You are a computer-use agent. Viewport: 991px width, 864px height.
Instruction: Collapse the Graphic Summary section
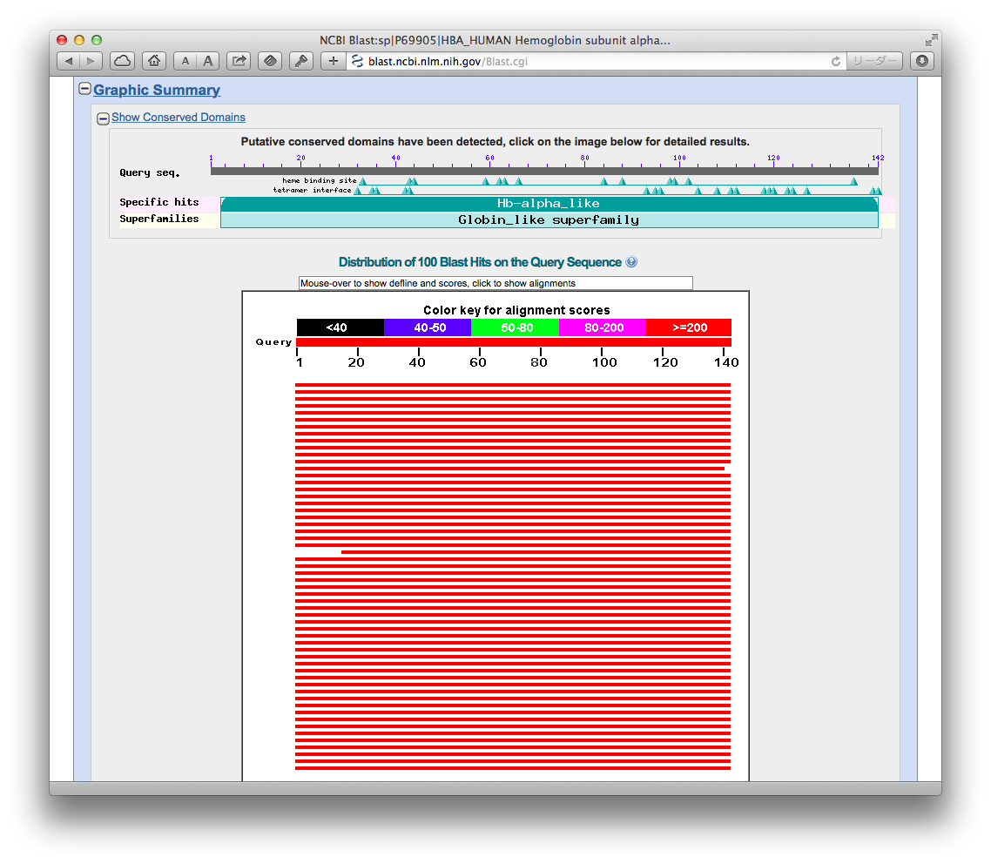tap(84, 88)
